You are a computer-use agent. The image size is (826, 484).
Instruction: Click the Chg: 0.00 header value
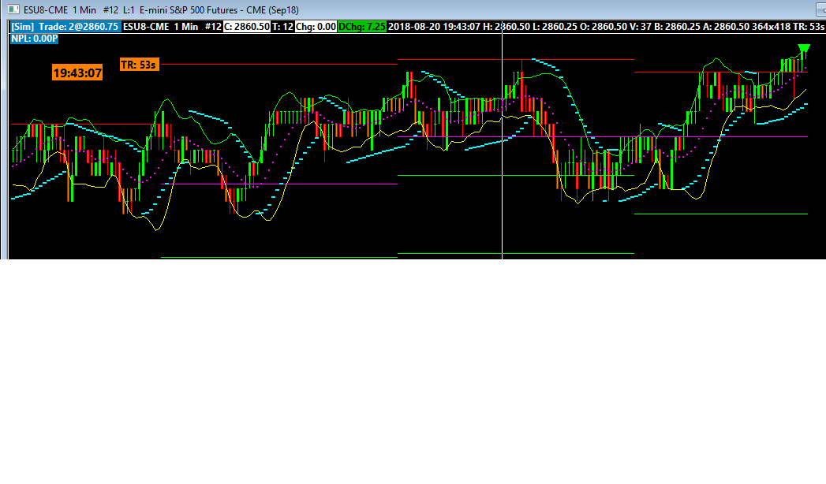click(316, 26)
